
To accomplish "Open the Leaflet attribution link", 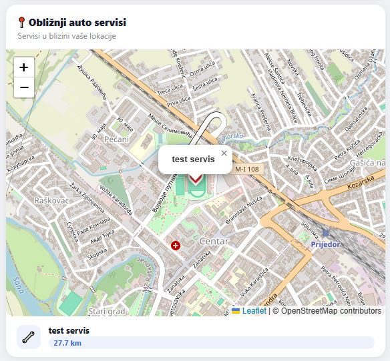I will tap(254, 311).
